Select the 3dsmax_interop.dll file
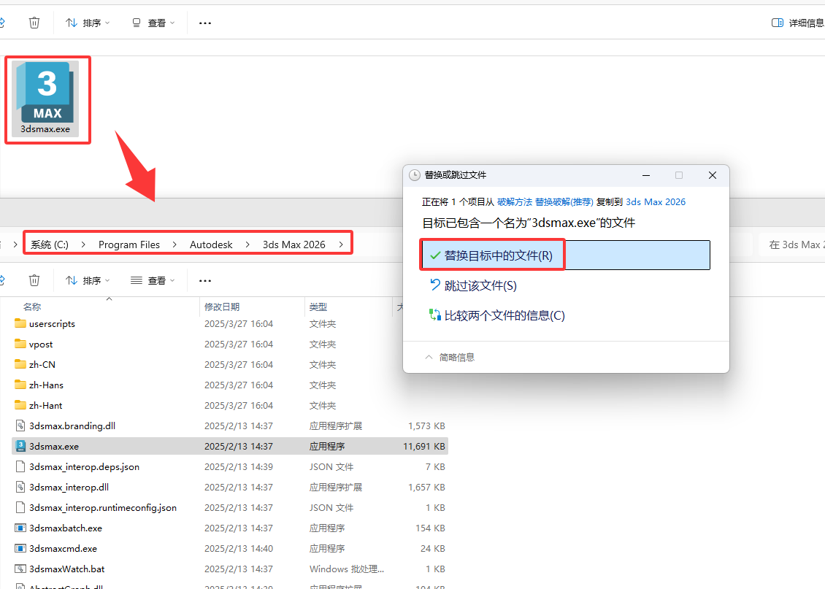The height and width of the screenshot is (589, 825). pos(69,488)
